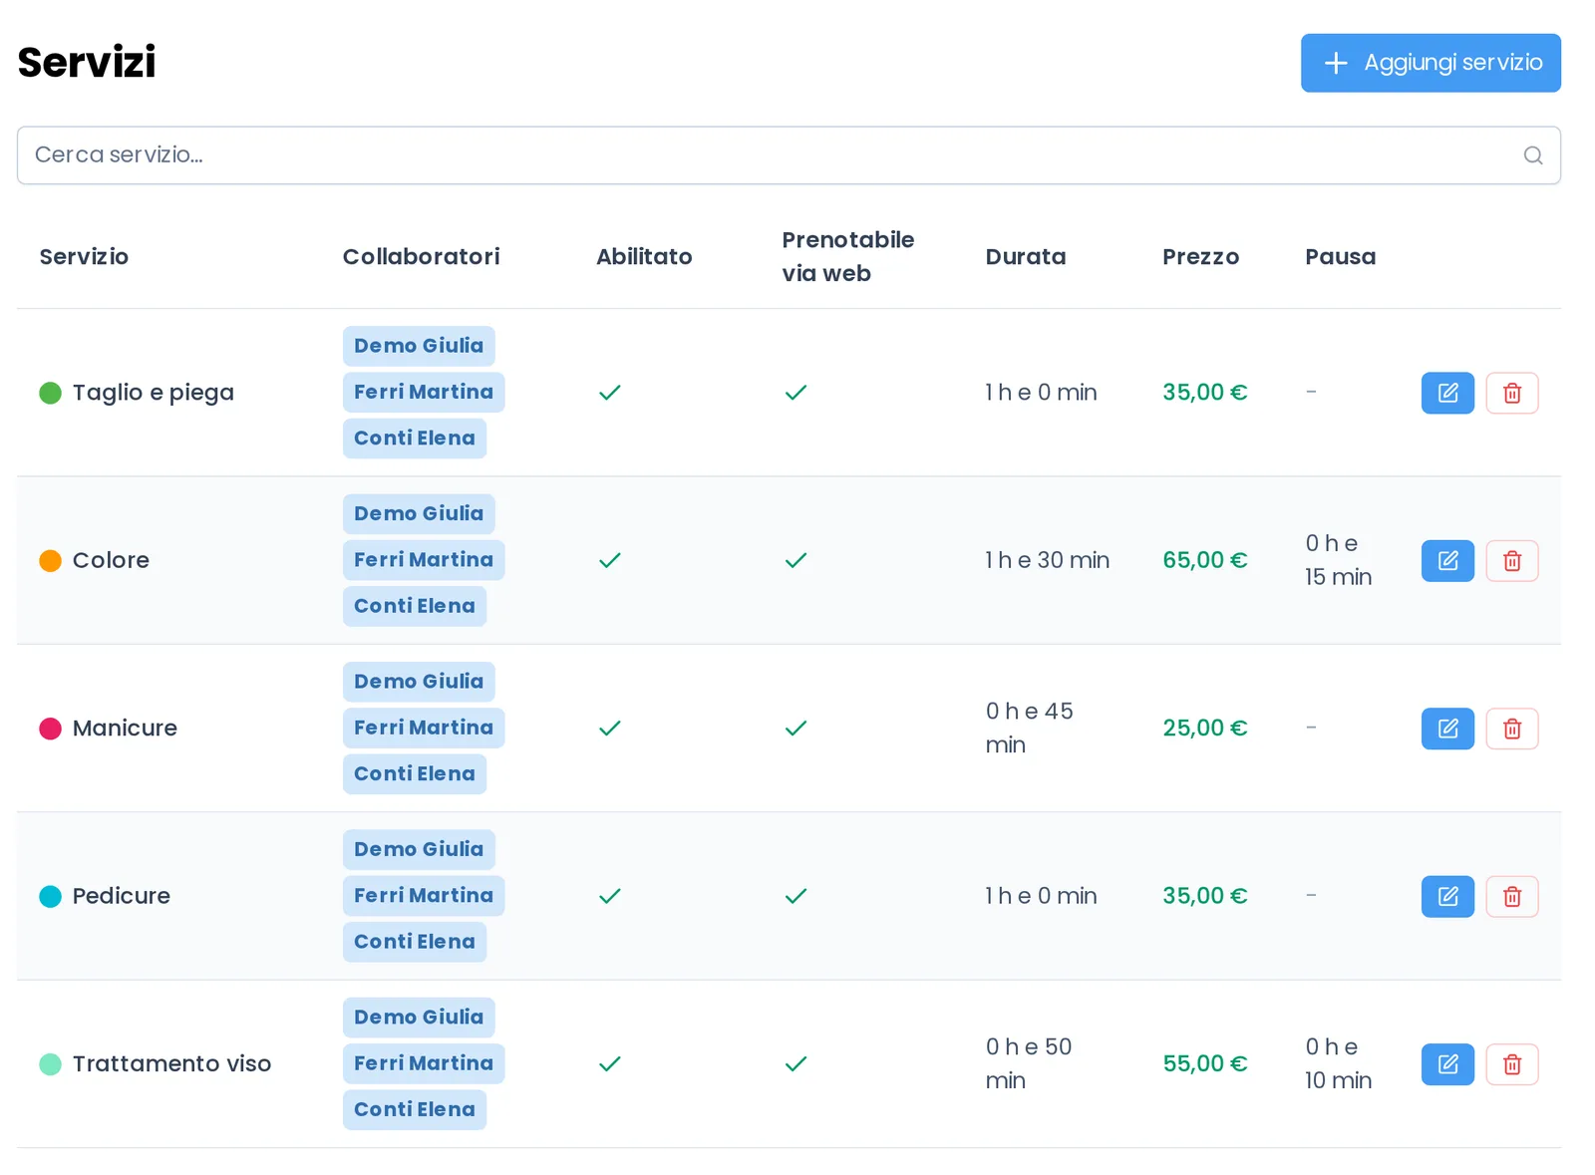Edit the Colore service

(x=1447, y=561)
